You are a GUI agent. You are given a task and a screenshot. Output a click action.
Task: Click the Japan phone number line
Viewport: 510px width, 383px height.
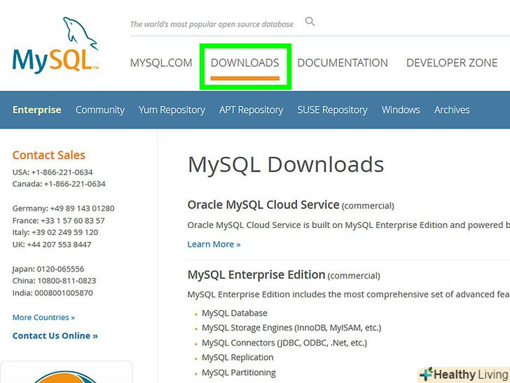coord(48,269)
